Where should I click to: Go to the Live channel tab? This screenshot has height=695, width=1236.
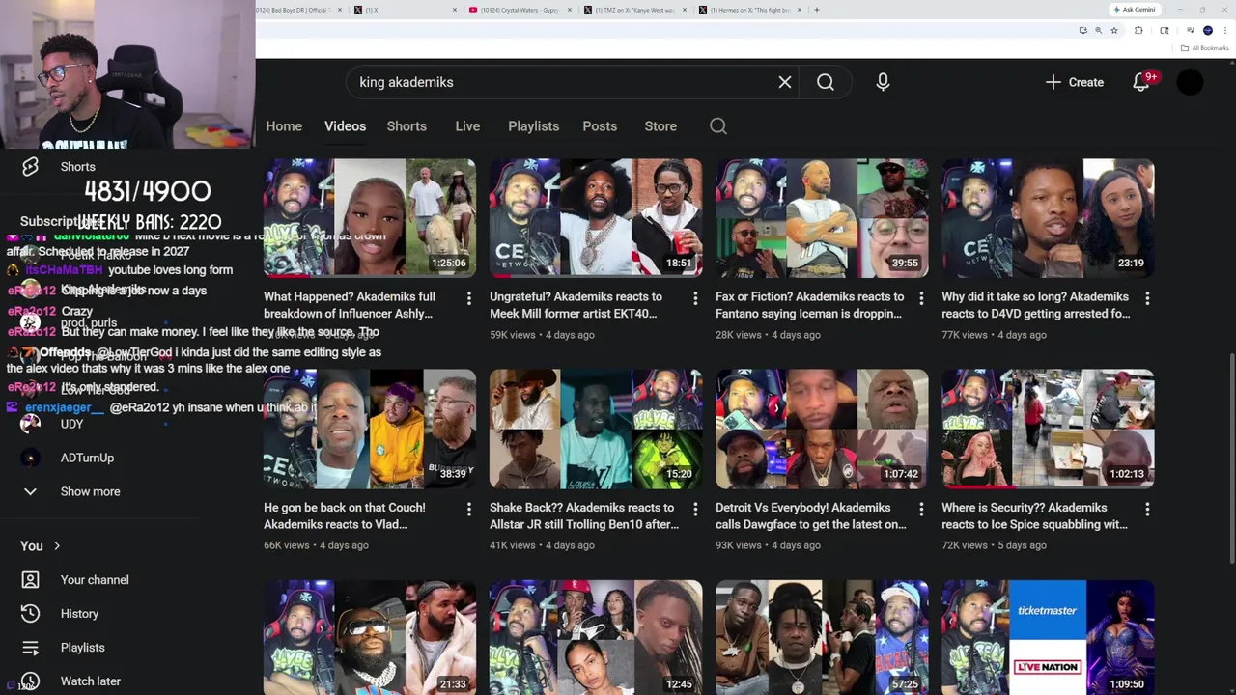point(467,125)
